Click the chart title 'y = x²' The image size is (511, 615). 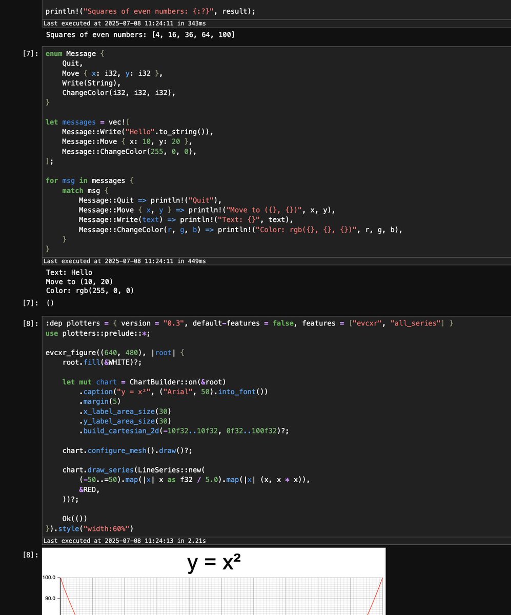point(214,563)
